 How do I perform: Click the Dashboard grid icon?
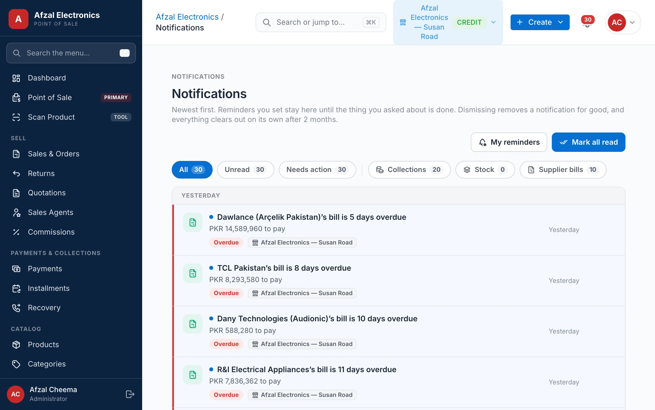click(16, 78)
